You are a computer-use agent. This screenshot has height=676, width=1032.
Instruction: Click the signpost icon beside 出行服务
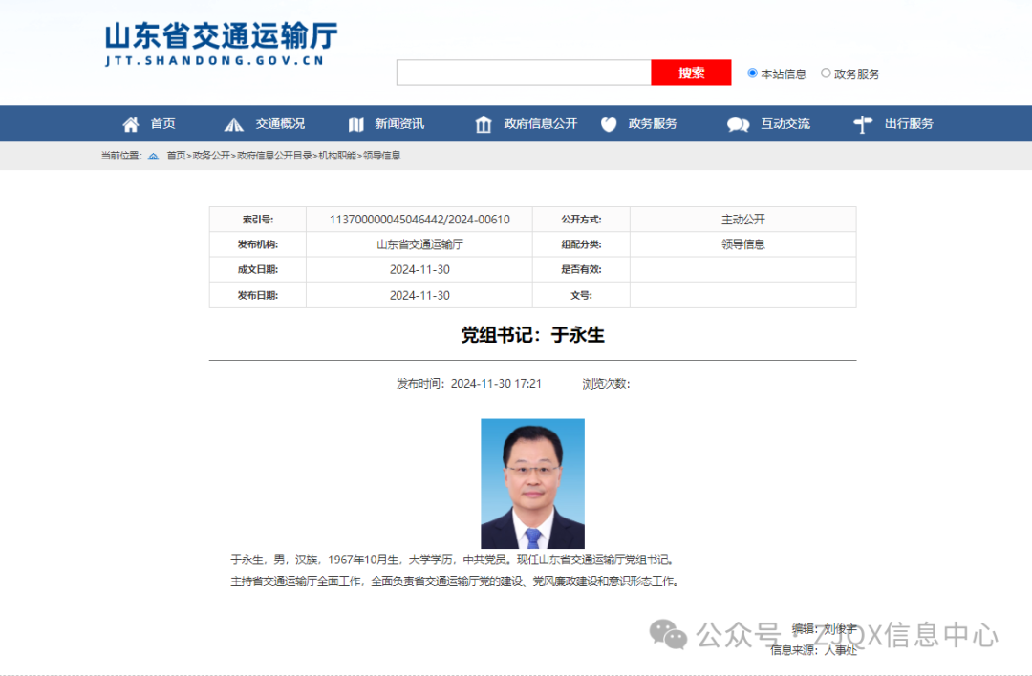(863, 124)
